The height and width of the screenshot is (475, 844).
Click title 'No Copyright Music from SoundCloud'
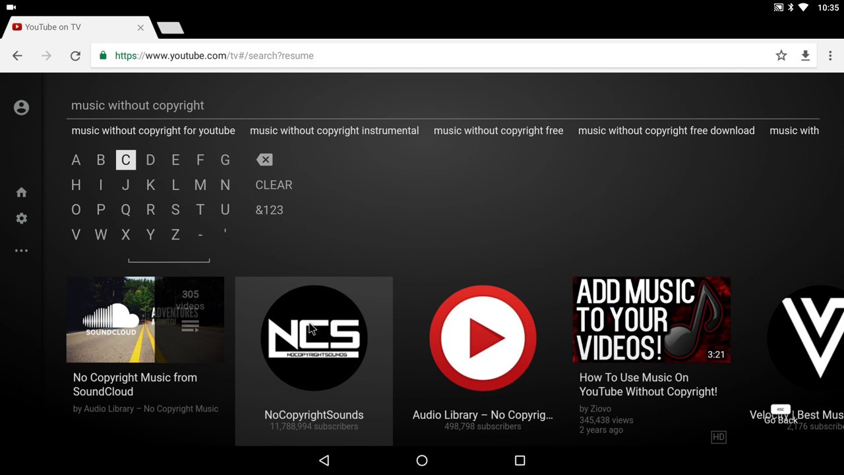(135, 385)
